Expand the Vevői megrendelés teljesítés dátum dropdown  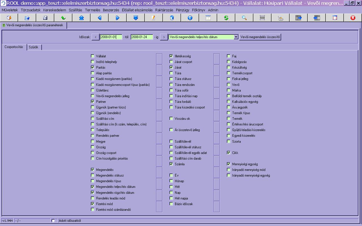click(x=236, y=37)
